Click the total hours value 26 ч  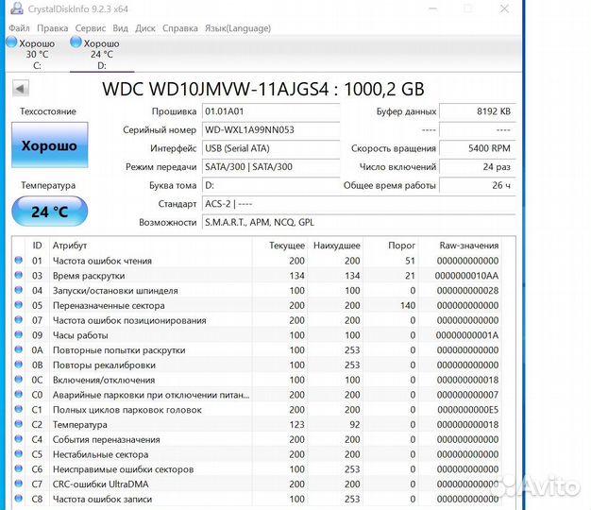click(477, 185)
